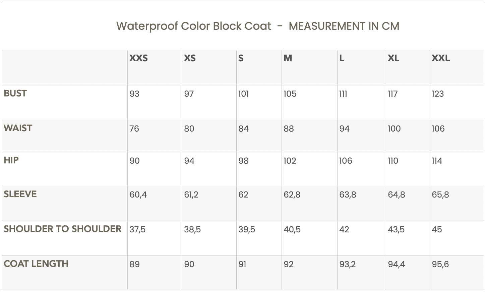Select waist value 88 for size M
This screenshot has width=486, height=292.
[x=289, y=129]
